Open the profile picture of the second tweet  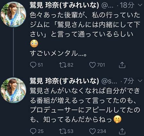[13, 90]
